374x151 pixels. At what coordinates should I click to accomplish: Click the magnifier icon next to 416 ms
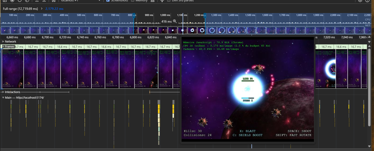coord(175,21)
